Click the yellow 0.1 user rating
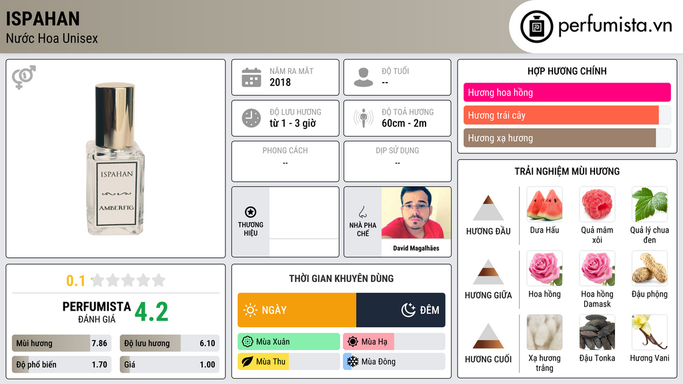This screenshot has height=384, width=683. [x=75, y=281]
